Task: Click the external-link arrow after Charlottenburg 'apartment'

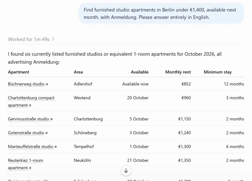Action: (30, 106)
